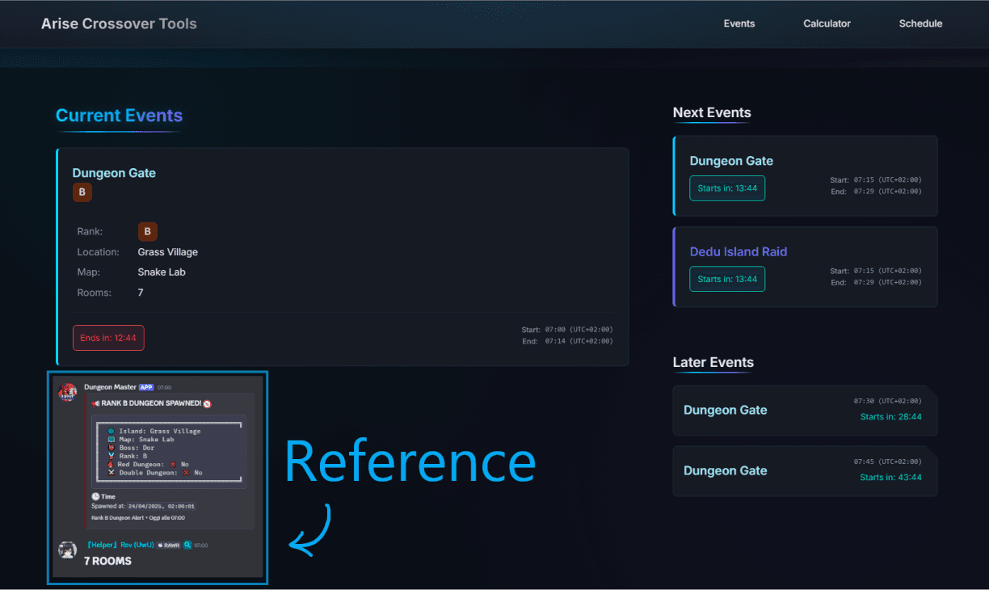989x590 pixels.
Task: Click the red Ends in 12:44 button
Action: point(108,338)
